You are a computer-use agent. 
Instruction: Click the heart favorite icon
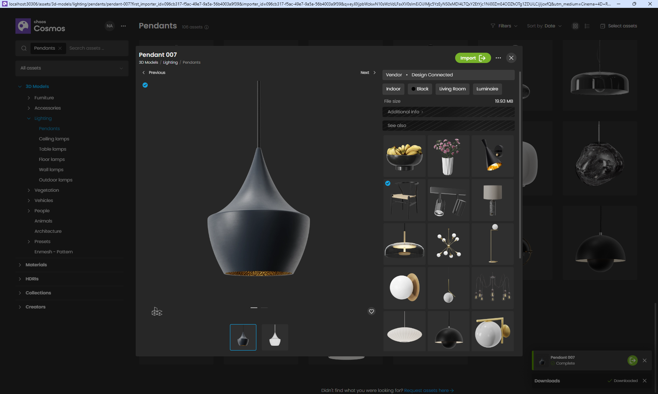tap(371, 311)
